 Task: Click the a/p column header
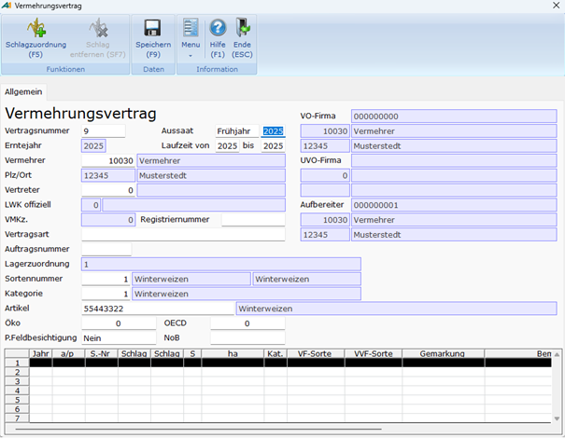click(x=68, y=353)
